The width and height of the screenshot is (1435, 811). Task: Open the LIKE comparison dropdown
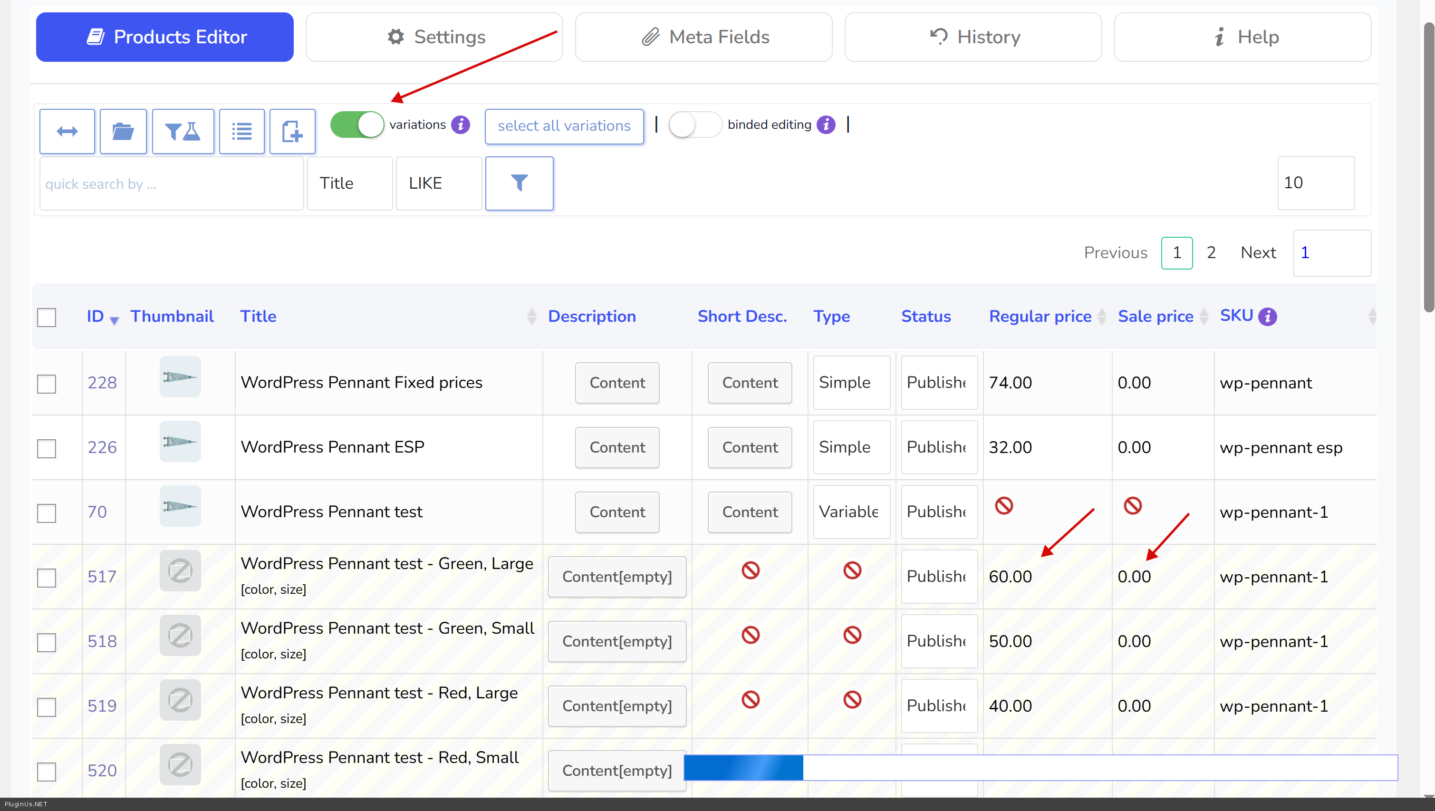[x=438, y=183]
